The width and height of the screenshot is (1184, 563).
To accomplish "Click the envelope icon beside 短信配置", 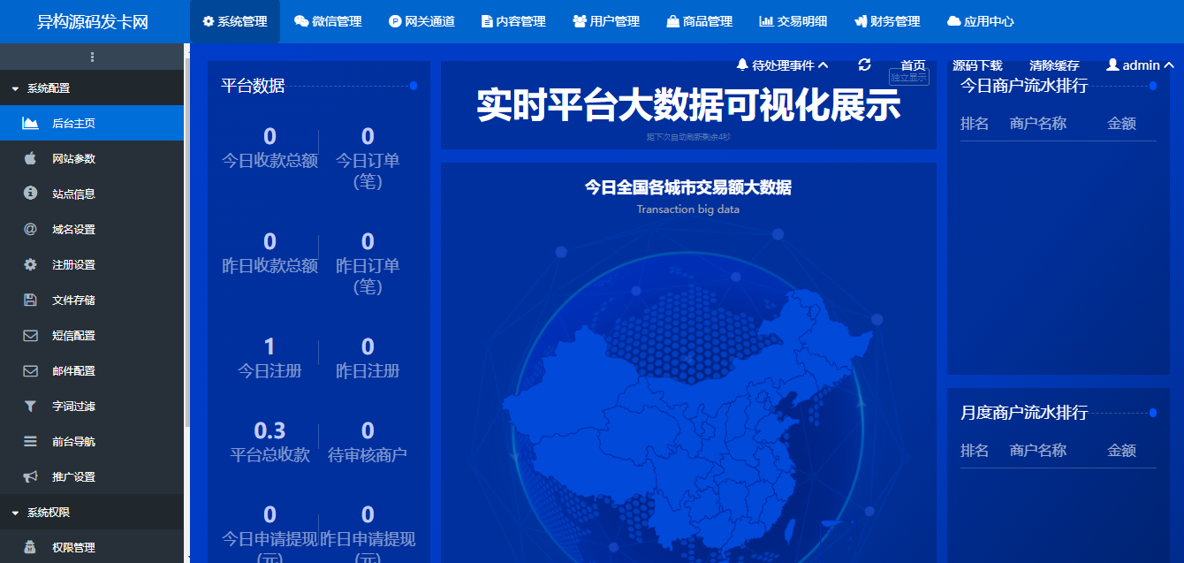I will point(30,335).
